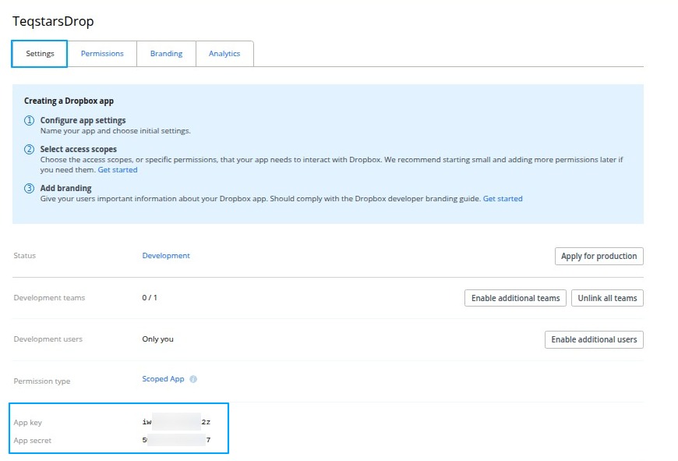Follow Get started link under Add branding
The height and width of the screenshot is (461, 678).
coord(503,199)
